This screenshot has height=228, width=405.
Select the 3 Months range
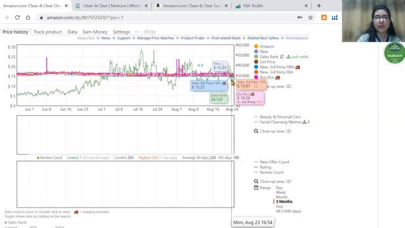click(284, 201)
